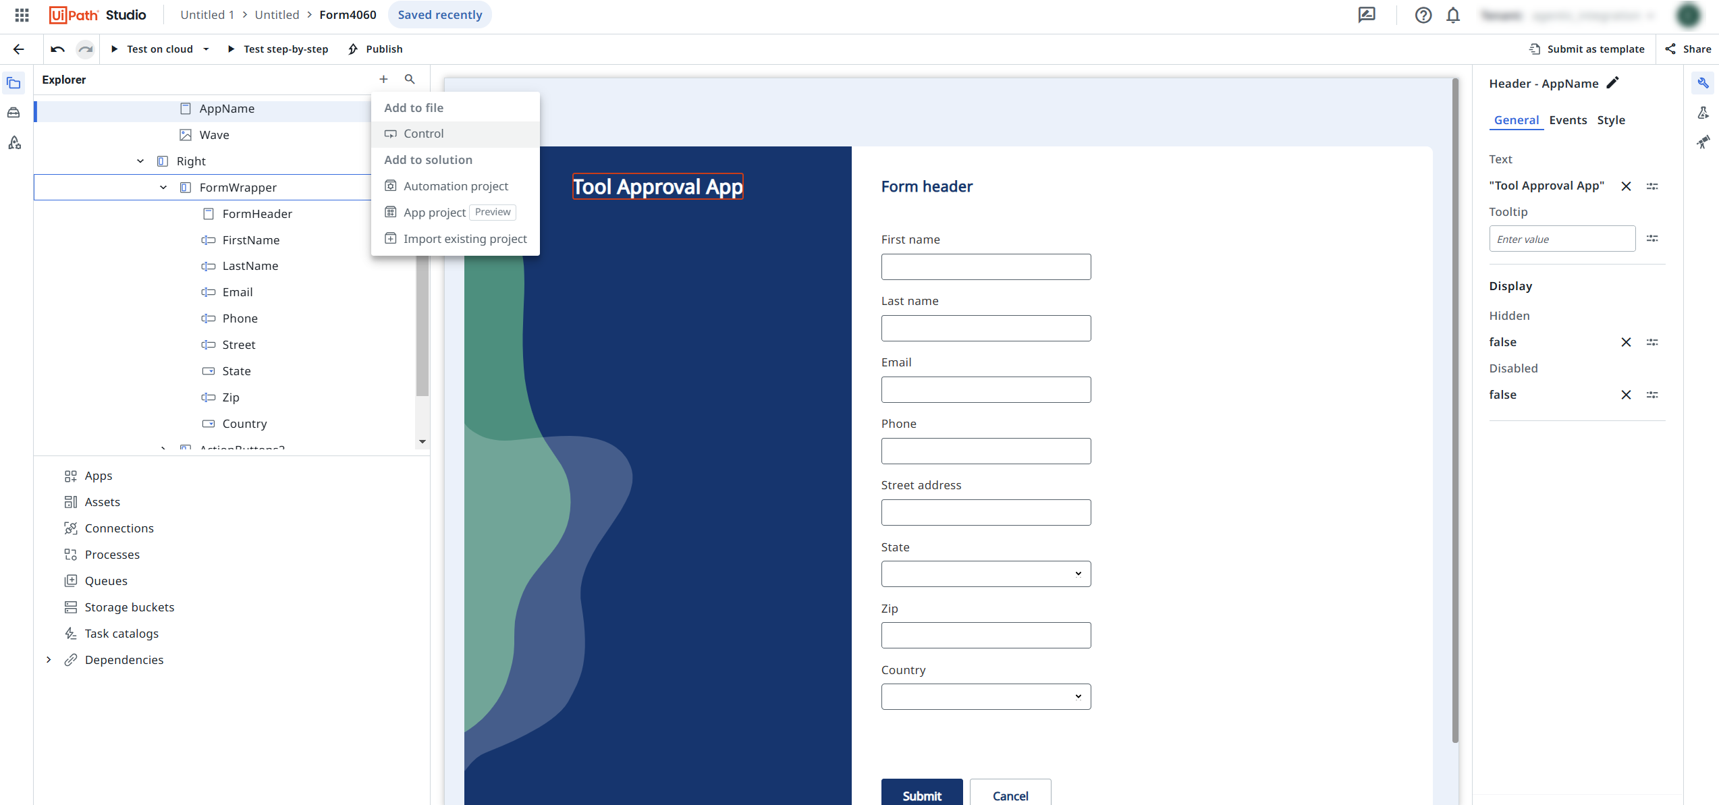Click the First name input field
Viewport: 1719px width, 805px height.
985,267
